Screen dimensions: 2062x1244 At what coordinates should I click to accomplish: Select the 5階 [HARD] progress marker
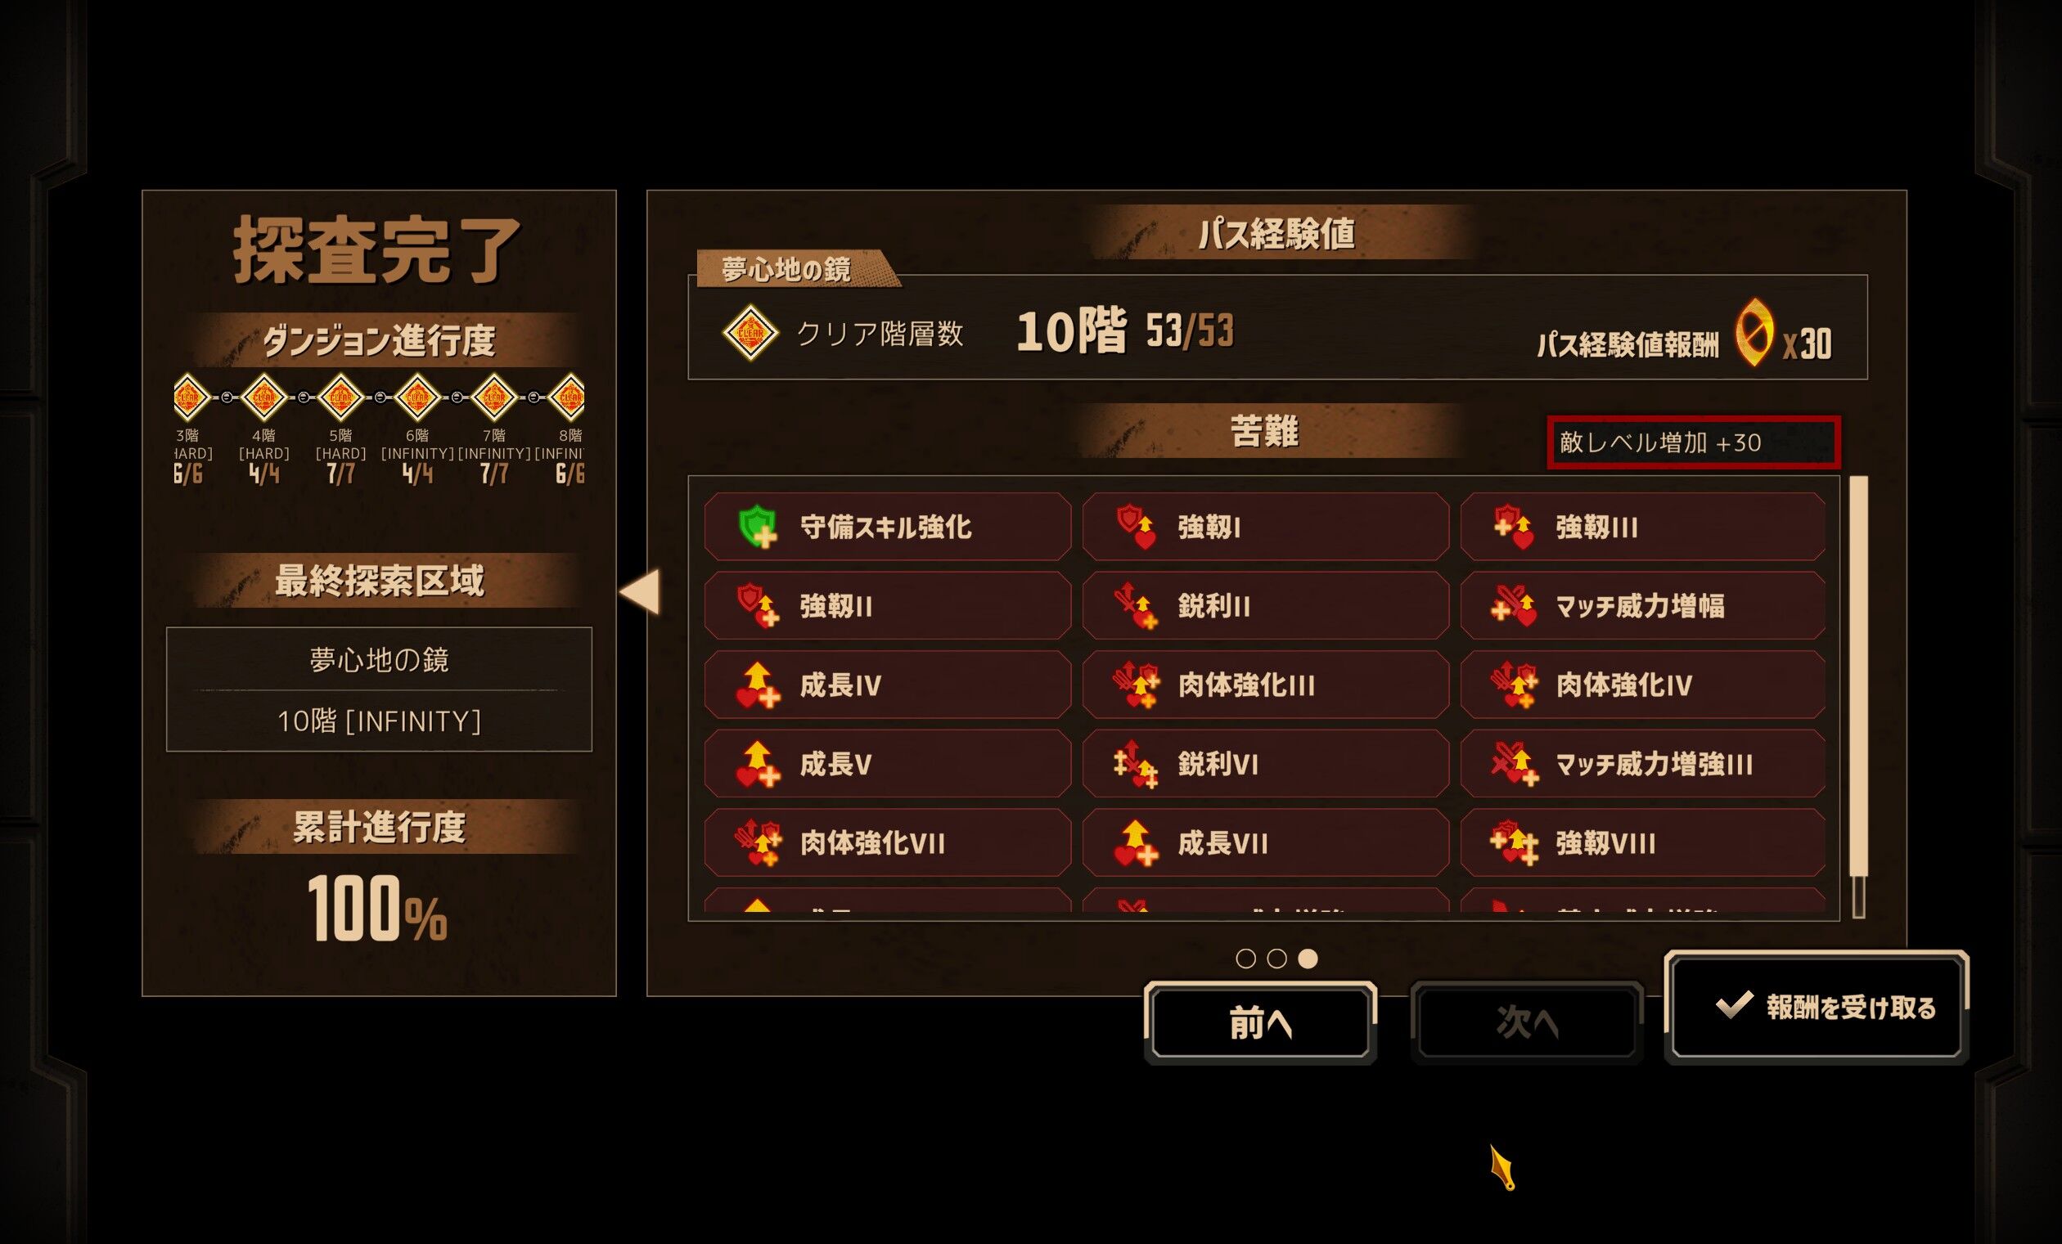coord(340,397)
